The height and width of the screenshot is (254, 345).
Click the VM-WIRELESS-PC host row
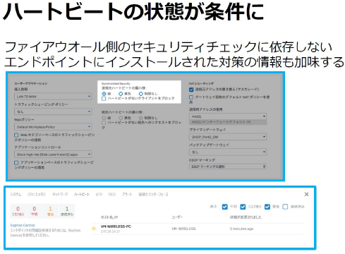[x=198, y=229]
